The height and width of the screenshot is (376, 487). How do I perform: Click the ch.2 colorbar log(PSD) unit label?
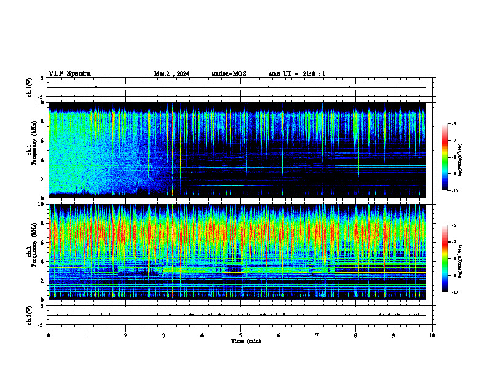[461, 261]
